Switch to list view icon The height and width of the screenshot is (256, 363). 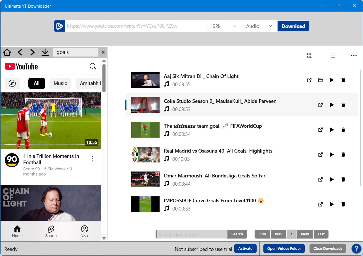coord(334,55)
